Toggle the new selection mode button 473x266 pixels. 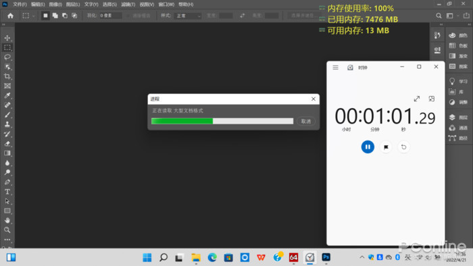click(45, 16)
